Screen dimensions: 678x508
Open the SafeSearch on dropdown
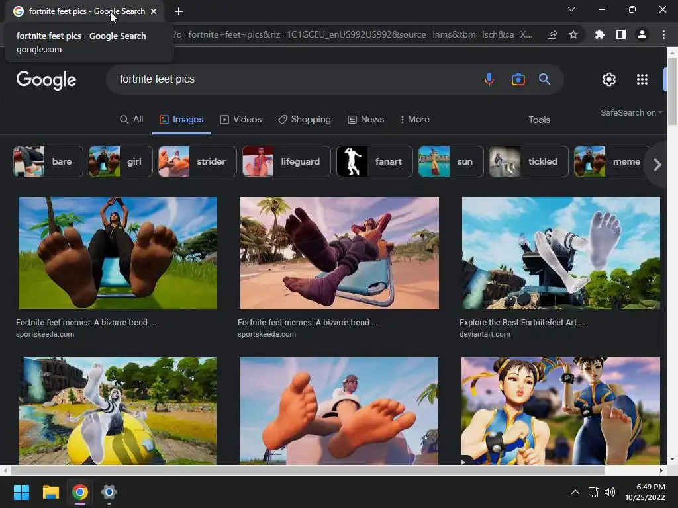[631, 112]
